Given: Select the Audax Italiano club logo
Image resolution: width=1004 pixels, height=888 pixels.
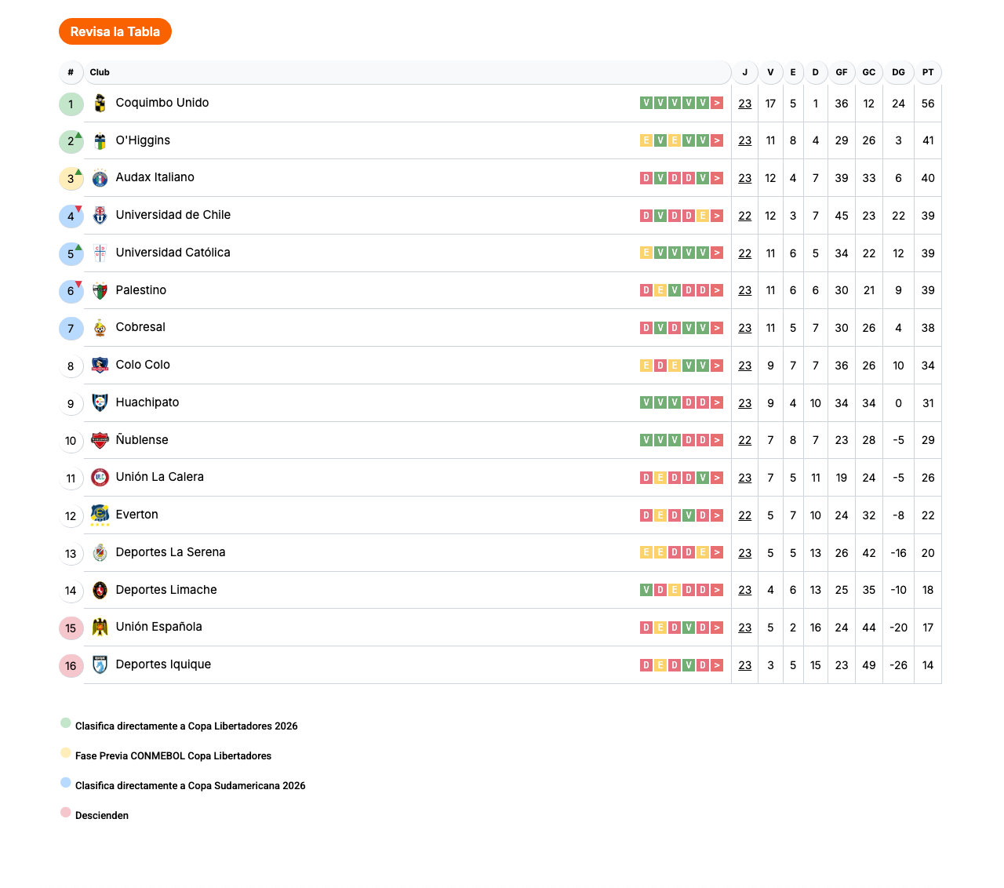Looking at the screenshot, I should (x=100, y=179).
